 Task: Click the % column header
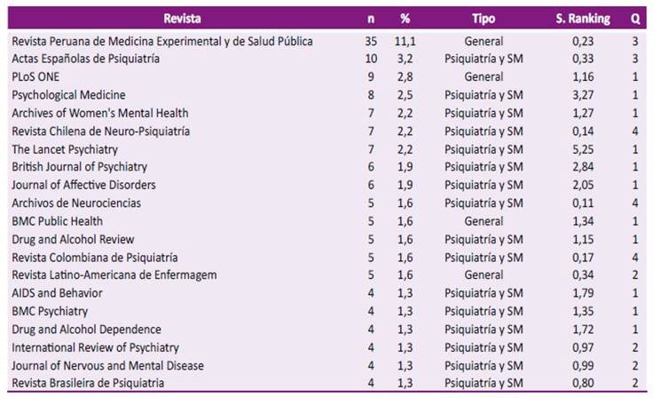(x=405, y=18)
